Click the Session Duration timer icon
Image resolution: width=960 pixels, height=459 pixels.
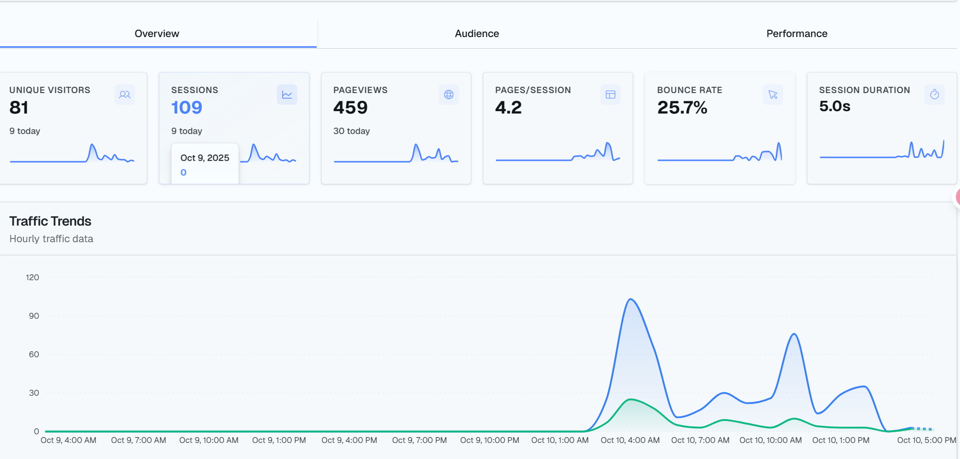[935, 95]
